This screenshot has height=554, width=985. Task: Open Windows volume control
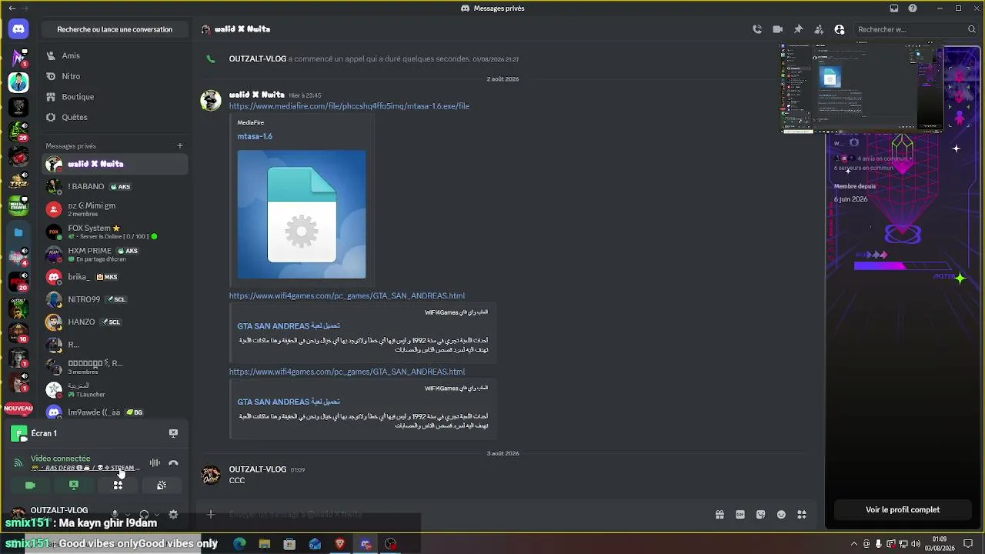tap(915, 544)
